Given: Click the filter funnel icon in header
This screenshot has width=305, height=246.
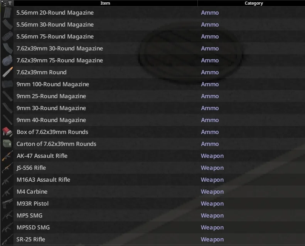Looking at the screenshot, I should pos(10,3).
